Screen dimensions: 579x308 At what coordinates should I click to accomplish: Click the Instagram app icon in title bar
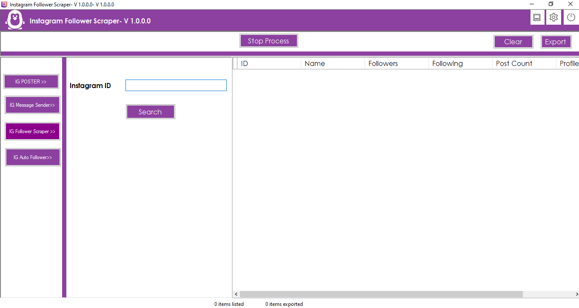[x=4, y=4]
